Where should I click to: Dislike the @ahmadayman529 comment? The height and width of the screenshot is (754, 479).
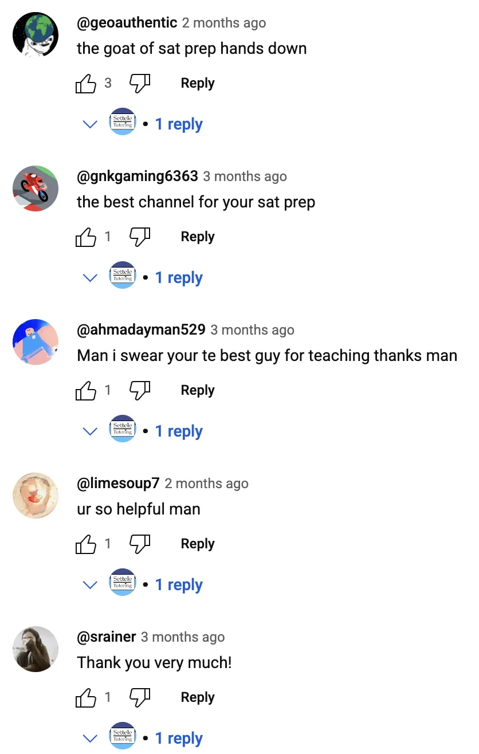[x=140, y=391]
